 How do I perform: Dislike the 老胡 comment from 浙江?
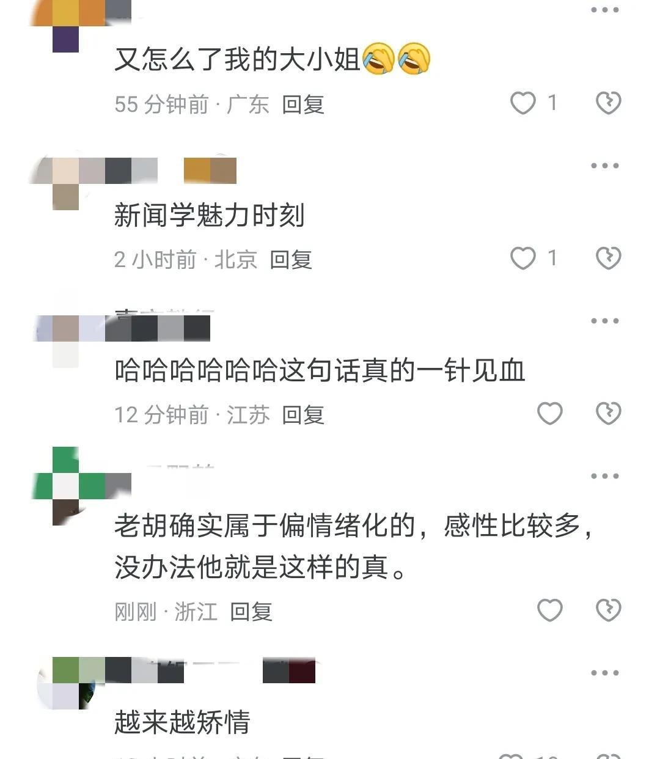tap(608, 610)
